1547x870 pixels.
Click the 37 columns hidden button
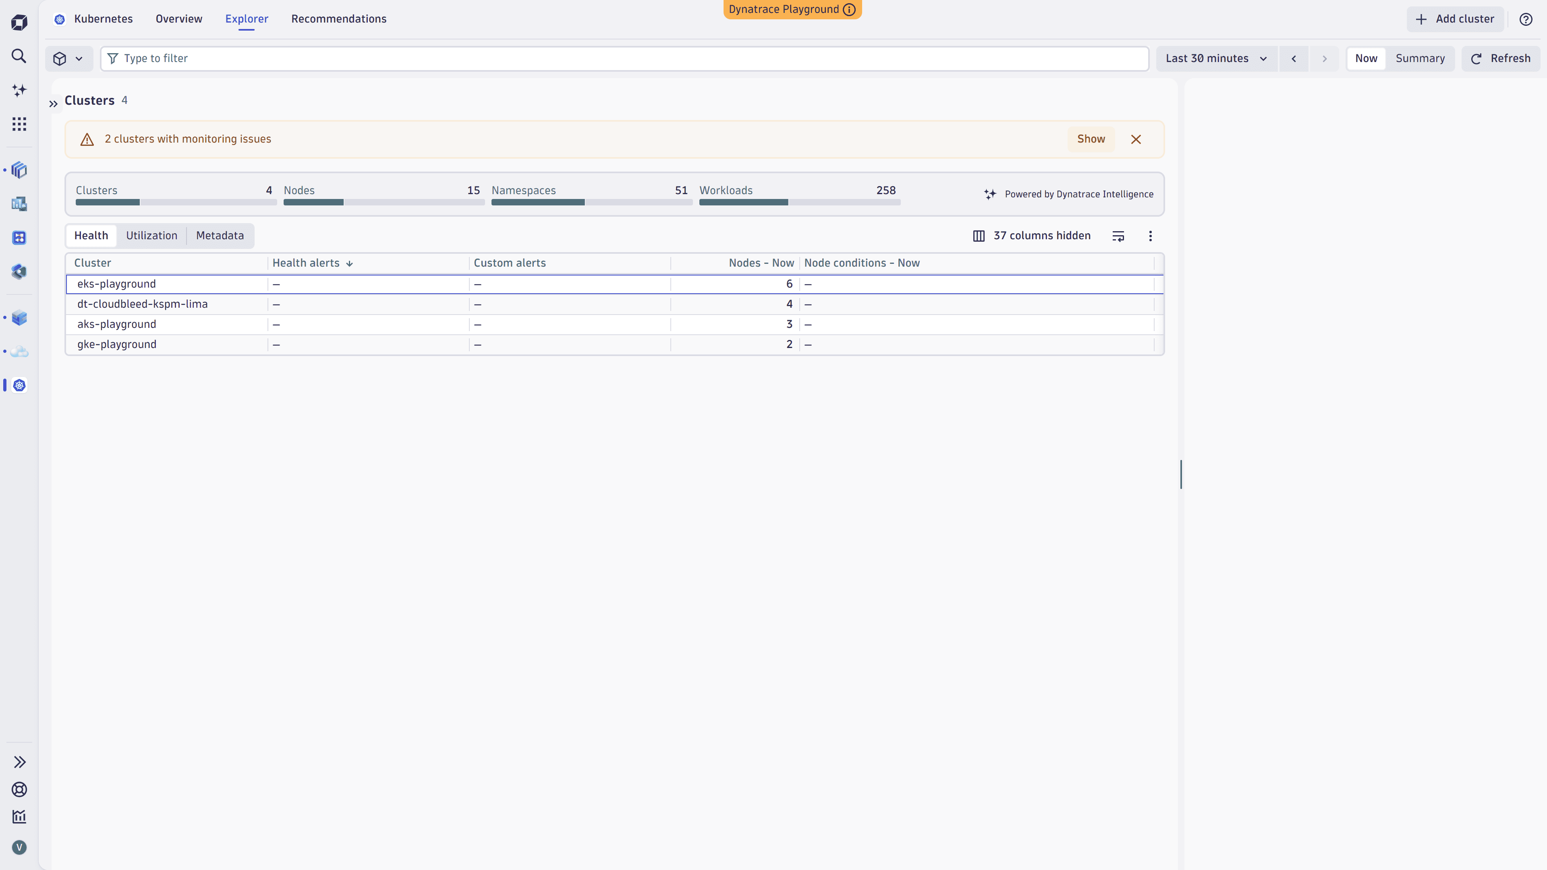1032,236
